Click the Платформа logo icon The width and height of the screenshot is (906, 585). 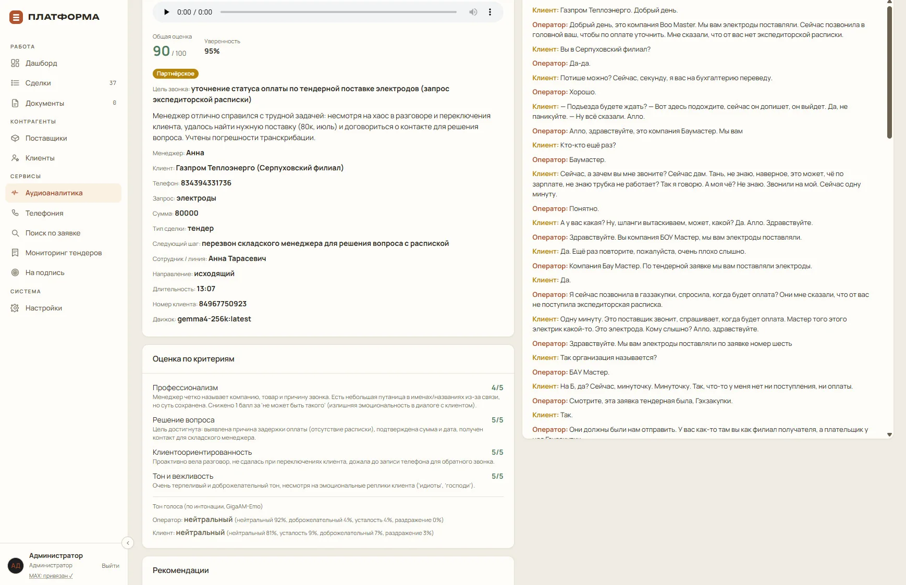click(16, 17)
